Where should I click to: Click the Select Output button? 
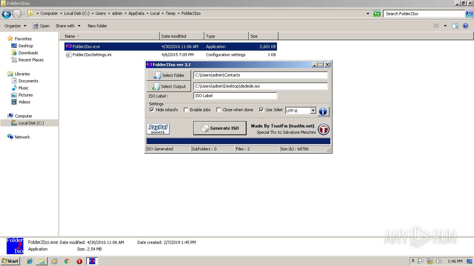pos(169,86)
